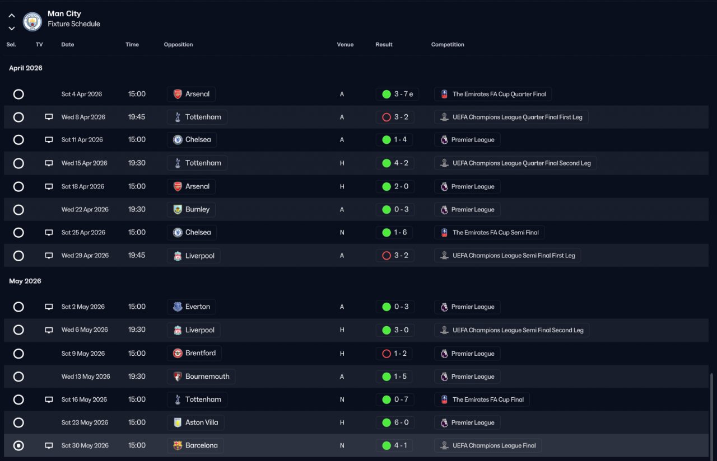The image size is (717, 461).
Task: Select the Sat 23 May 2026 fixture radio button
Action: 18,422
